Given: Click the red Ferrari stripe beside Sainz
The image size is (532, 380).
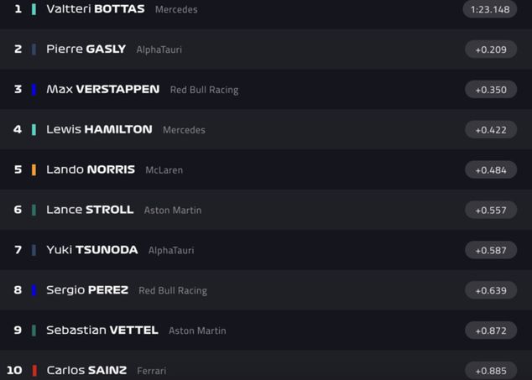Looking at the screenshot, I should point(34,370).
